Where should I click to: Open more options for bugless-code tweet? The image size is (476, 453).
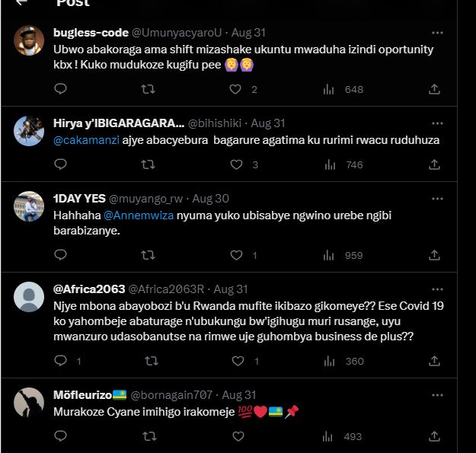(437, 33)
